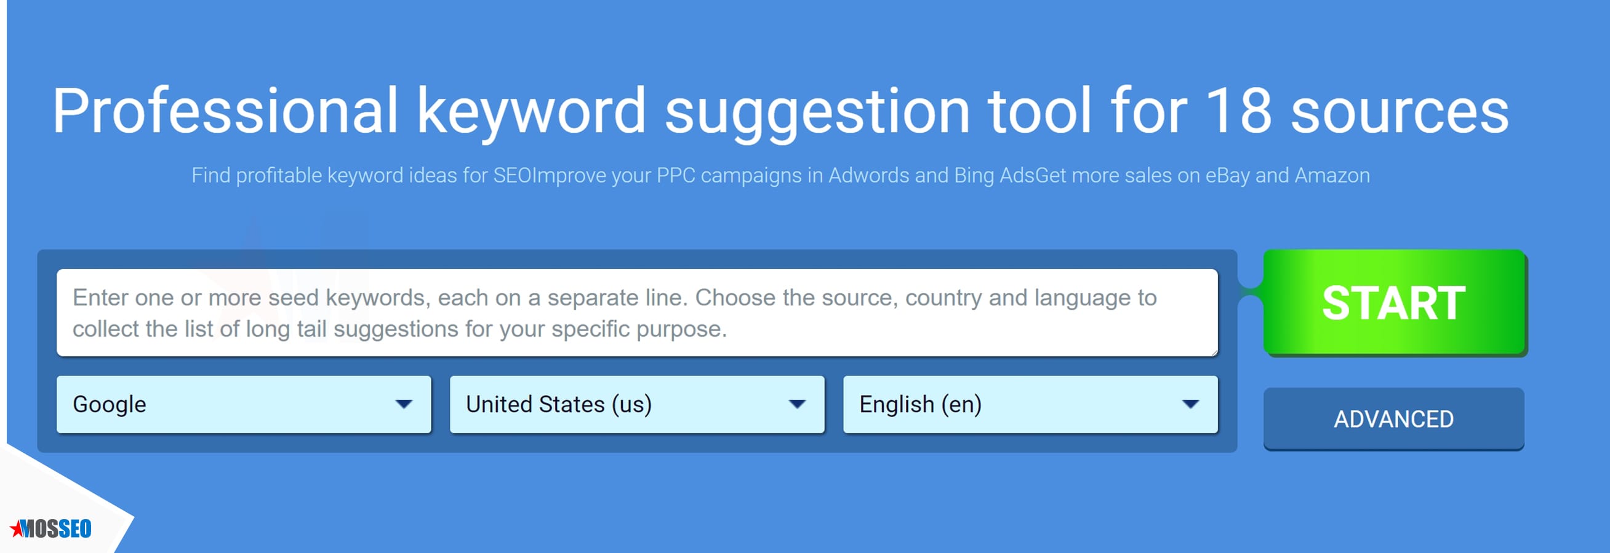Click the red star in MOSSEO logo
The image size is (1610, 553).
[16, 528]
